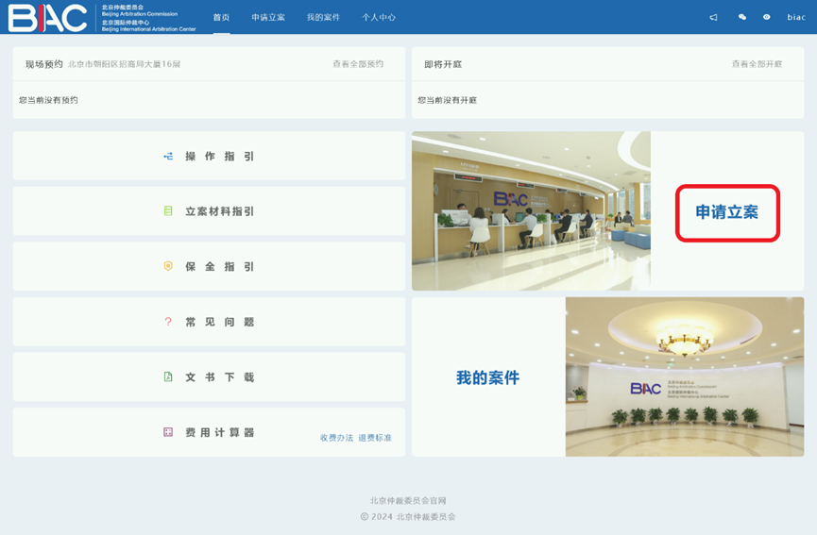Screen dimensions: 817x535
Task: Click the yellow shield 保全指引 icon
Action: point(168,266)
